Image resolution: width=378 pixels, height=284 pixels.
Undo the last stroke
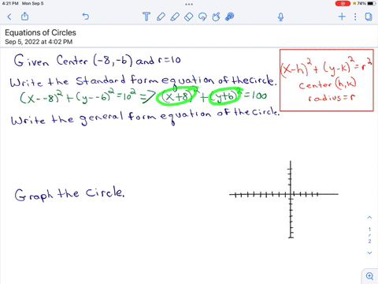[x=86, y=17]
